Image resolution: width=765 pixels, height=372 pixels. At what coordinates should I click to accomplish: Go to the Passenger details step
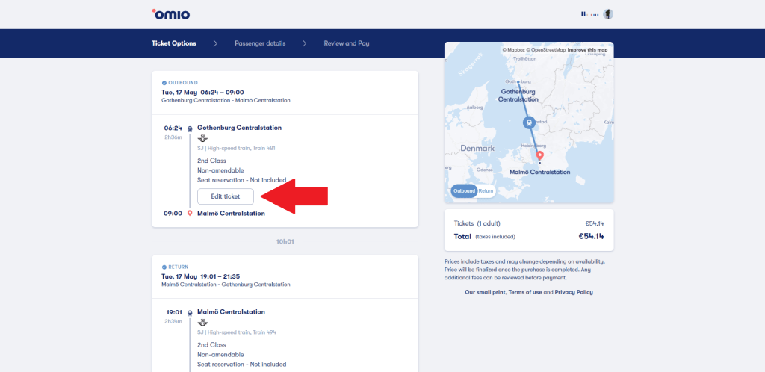click(x=259, y=43)
